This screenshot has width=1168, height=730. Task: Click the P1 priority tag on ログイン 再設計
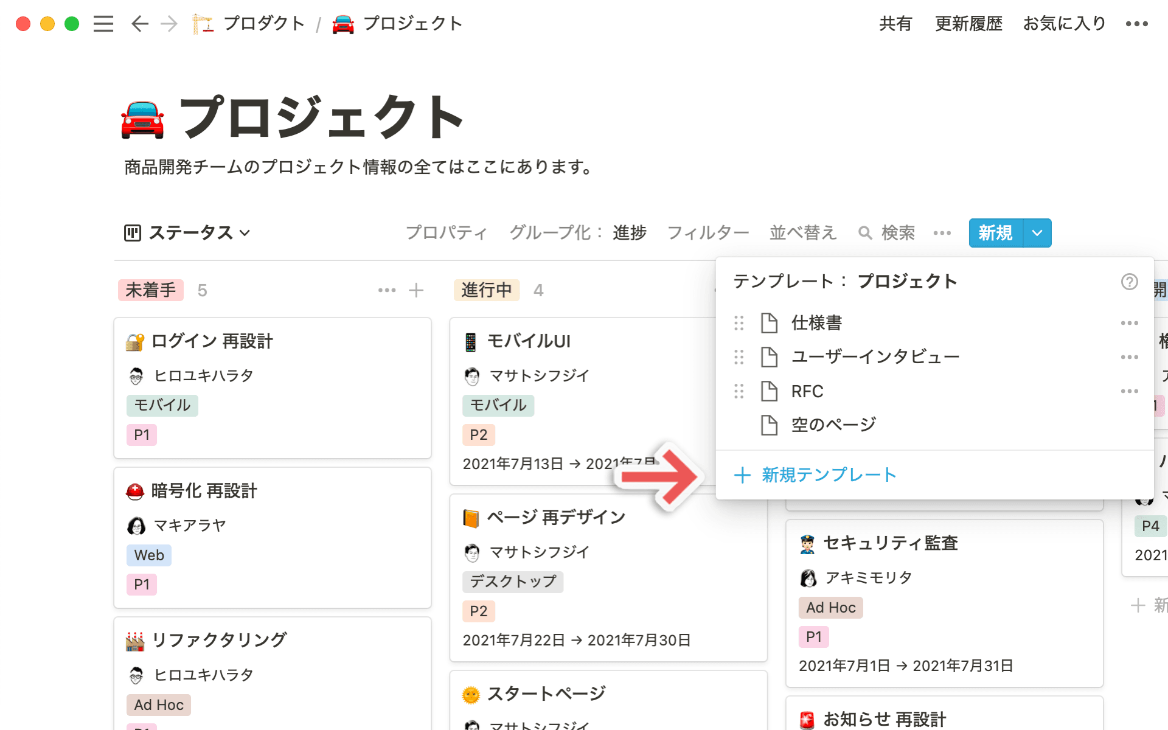tap(142, 434)
